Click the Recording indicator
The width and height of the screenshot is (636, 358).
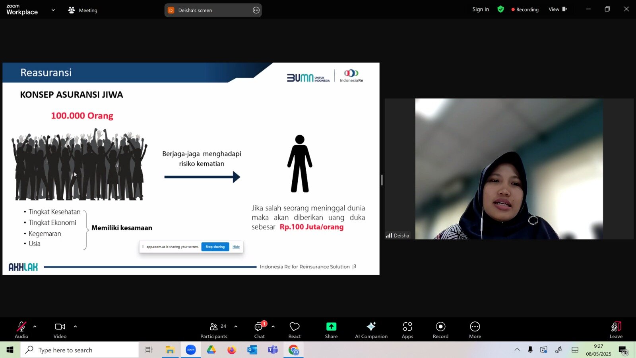pyautogui.click(x=525, y=10)
